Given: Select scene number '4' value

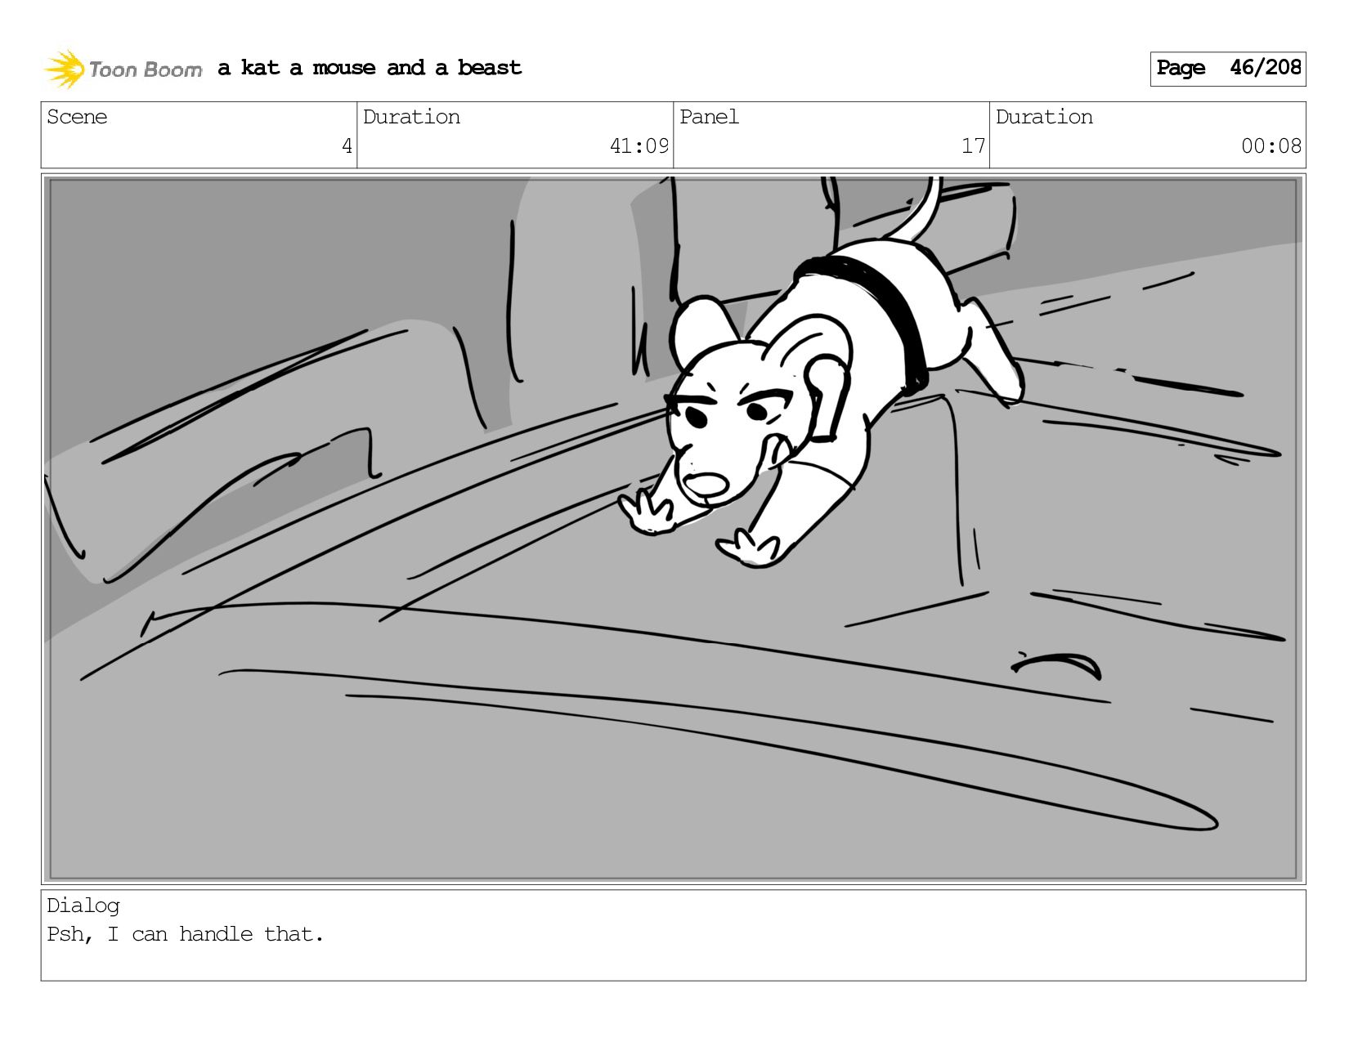Looking at the screenshot, I should 347,146.
